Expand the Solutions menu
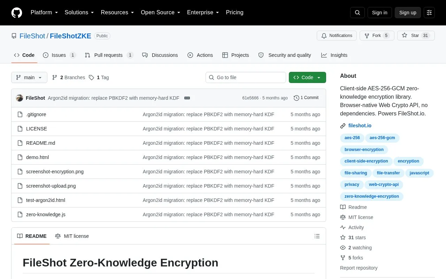Image resolution: width=446 pixels, height=279 pixels. tap(79, 13)
